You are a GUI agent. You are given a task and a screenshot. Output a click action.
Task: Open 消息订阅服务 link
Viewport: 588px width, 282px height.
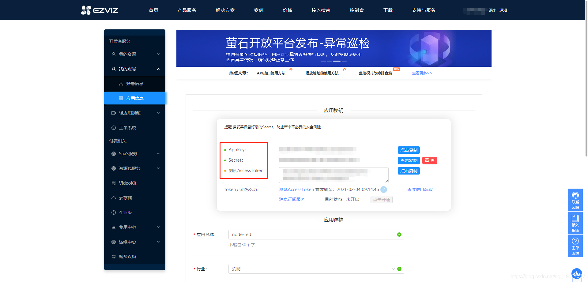point(292,199)
